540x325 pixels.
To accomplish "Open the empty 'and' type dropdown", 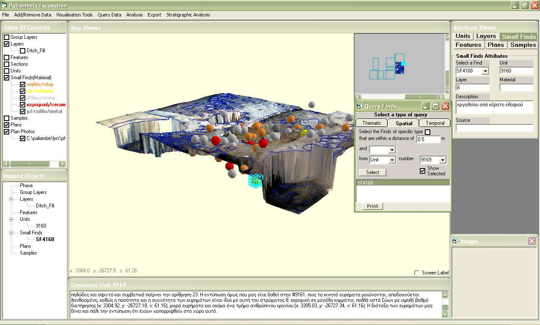I will coord(392,150).
